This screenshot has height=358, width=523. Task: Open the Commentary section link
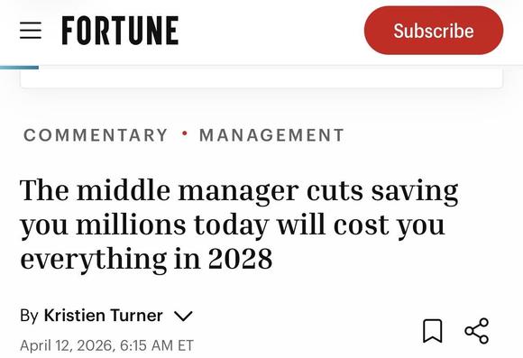(x=96, y=135)
